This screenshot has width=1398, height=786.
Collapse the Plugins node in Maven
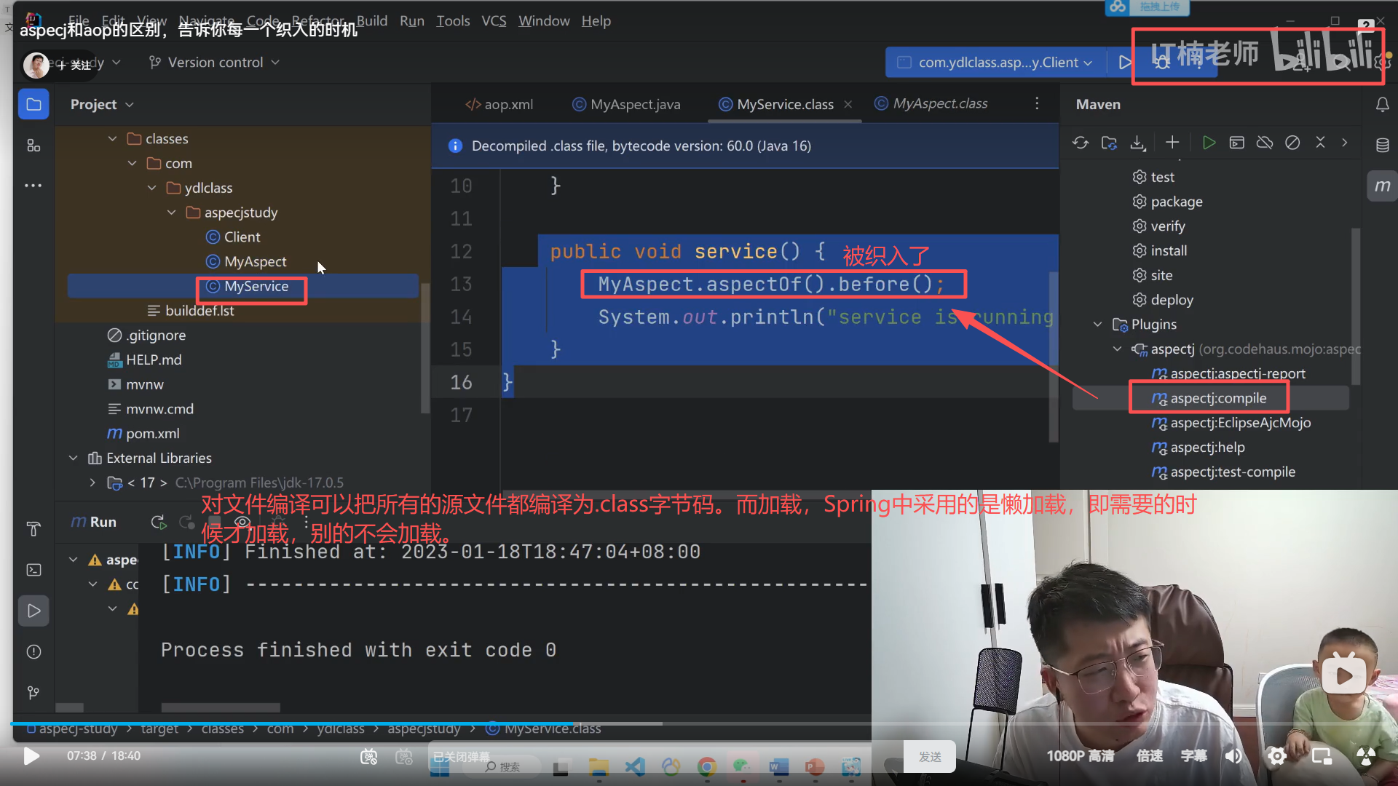tap(1098, 325)
